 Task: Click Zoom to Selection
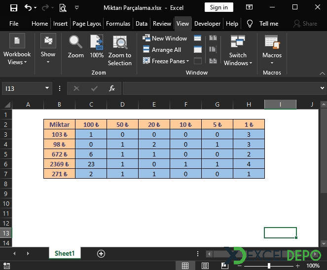coord(120,50)
